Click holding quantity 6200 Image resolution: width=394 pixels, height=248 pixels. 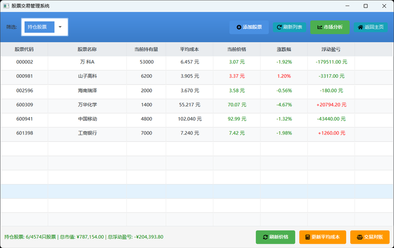[x=146, y=76]
